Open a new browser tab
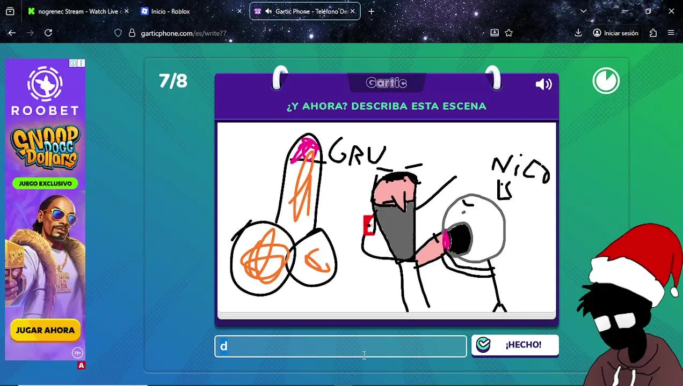 pyautogui.click(x=371, y=11)
